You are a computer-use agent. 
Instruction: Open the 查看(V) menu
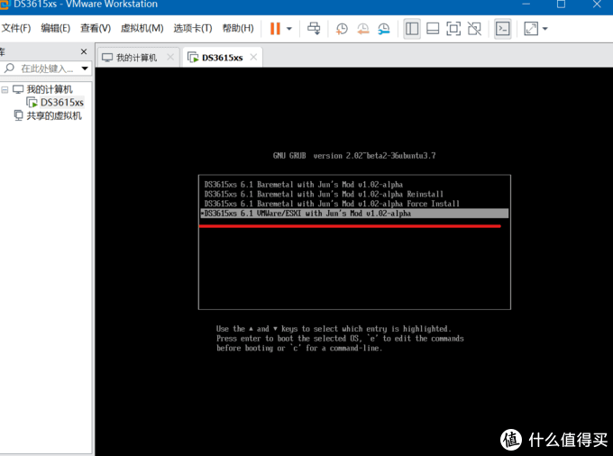tap(96, 28)
